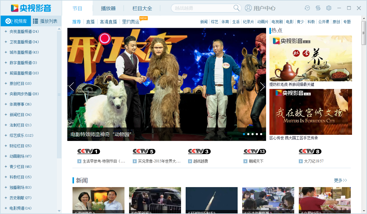Switch to the 播放器 tab
Viewport: 367px width, 214px height.
point(108,8)
